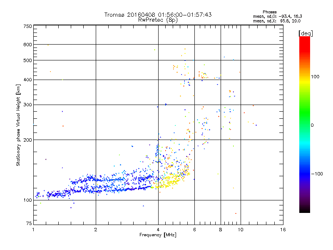Click the plot title 'Tromsø 20160408 01:56:00-01:57:43'

[158, 15]
